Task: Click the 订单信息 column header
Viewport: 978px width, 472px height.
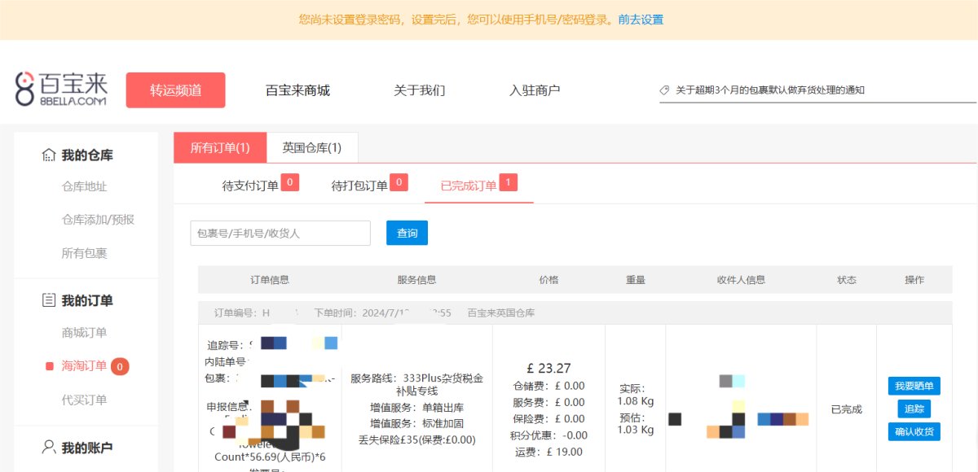Action: [x=270, y=280]
